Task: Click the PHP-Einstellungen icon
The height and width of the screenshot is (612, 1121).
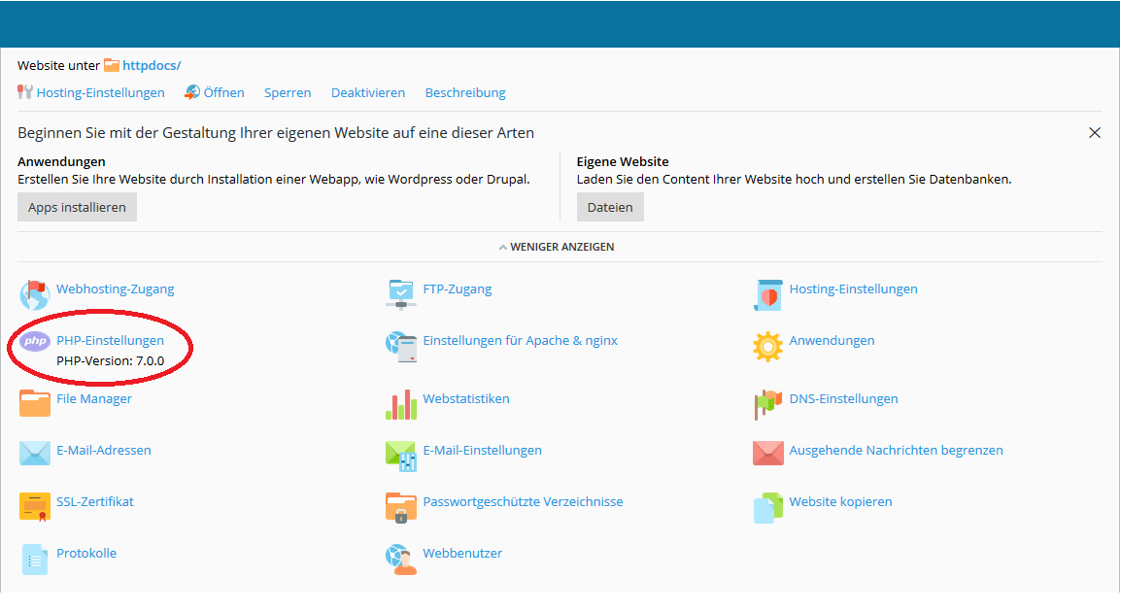Action: [35, 341]
